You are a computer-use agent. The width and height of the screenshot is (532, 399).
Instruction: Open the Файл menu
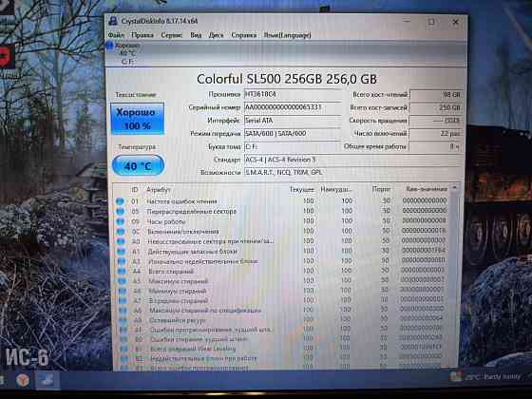[x=116, y=35]
